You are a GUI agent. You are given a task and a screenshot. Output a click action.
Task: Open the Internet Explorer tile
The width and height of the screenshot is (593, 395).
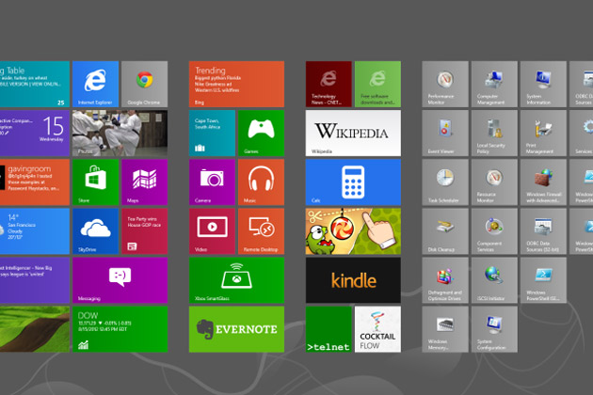point(95,84)
